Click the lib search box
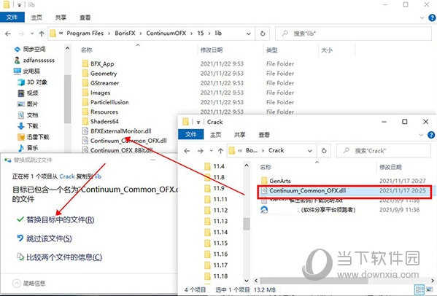Screen dimensions: 437x296 353,34
